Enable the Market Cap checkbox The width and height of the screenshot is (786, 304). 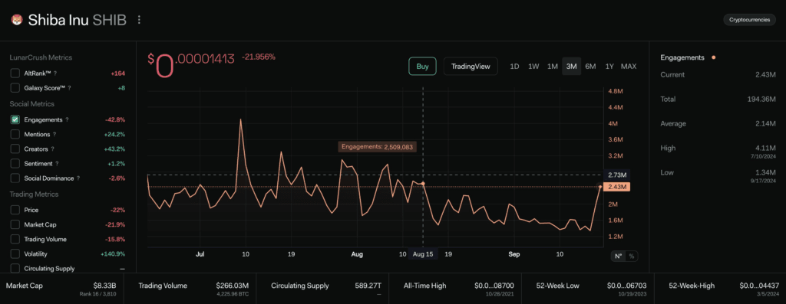click(15, 224)
